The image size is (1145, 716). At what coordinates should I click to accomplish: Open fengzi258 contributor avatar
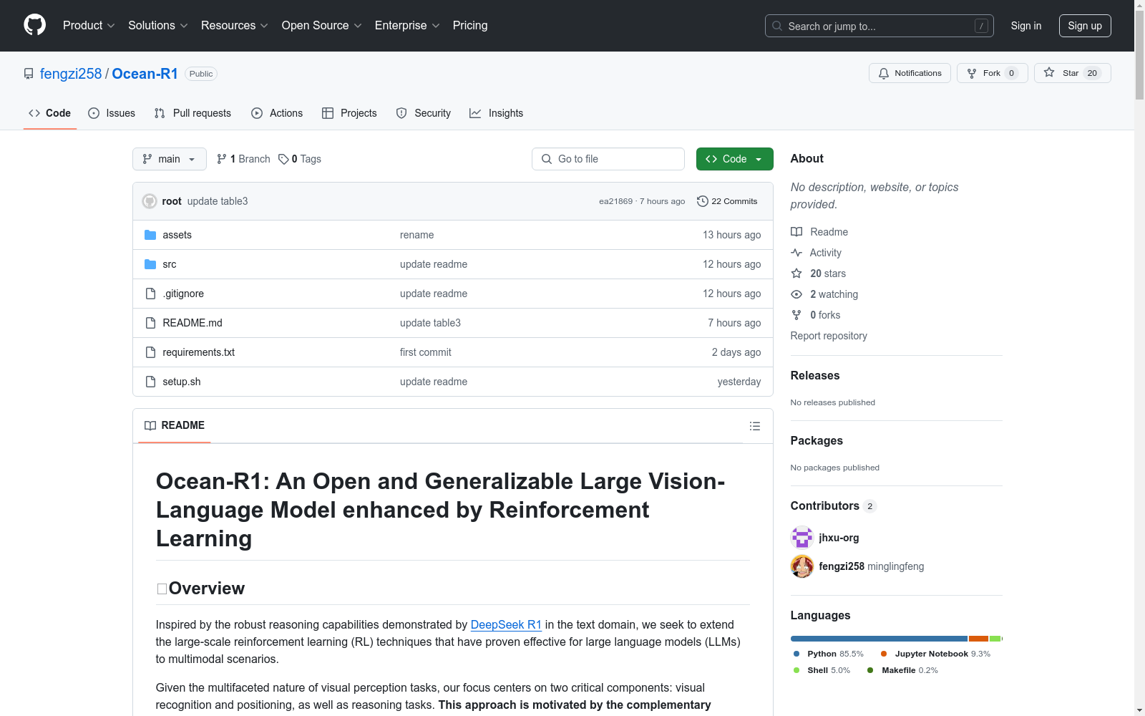[802, 566]
